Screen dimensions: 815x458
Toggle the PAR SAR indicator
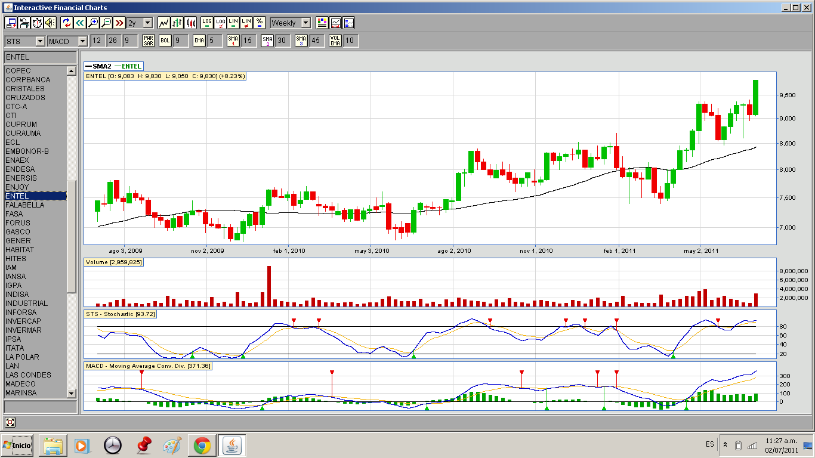[x=149, y=41]
